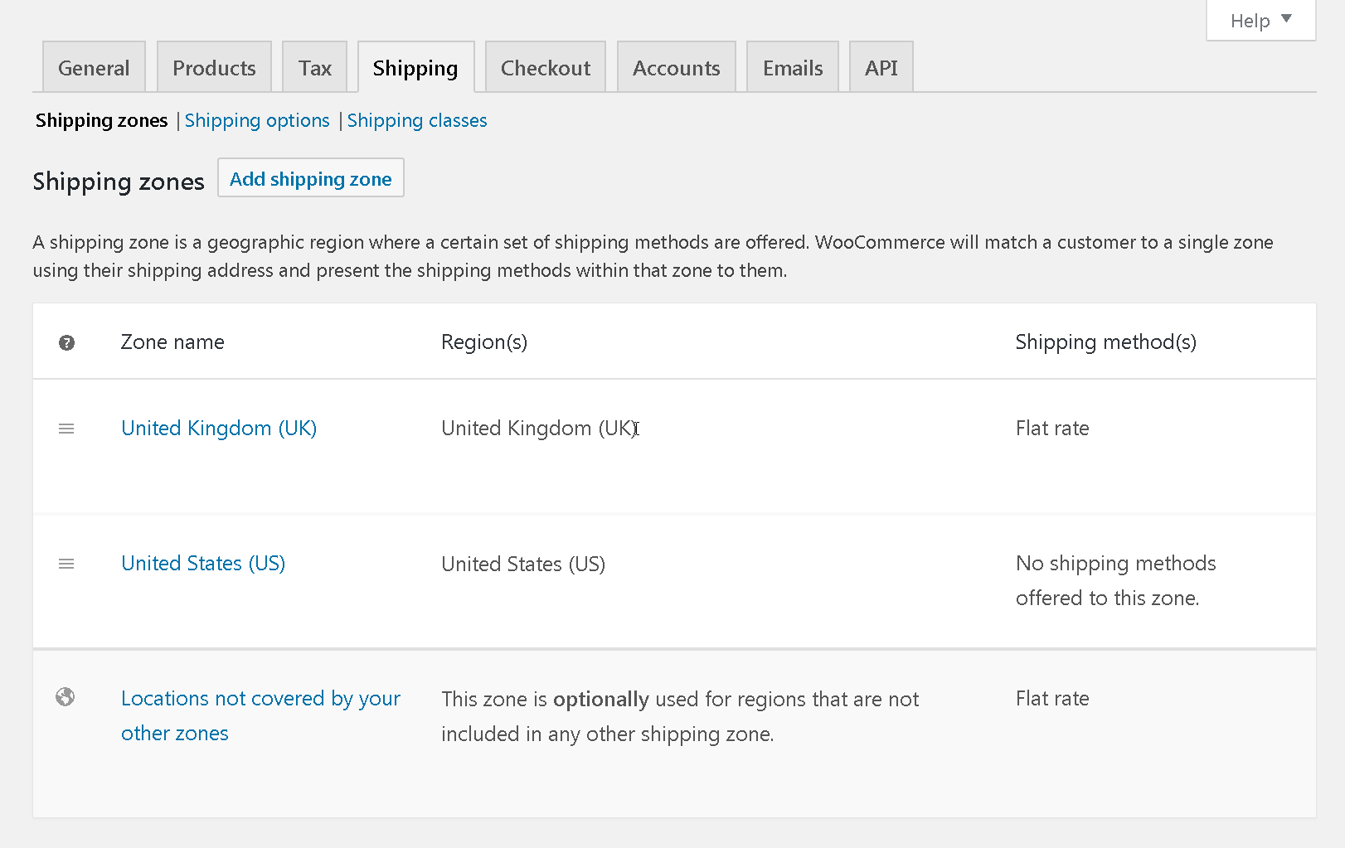Edit the United States (US) zone
This screenshot has width=1345, height=848.
203,563
